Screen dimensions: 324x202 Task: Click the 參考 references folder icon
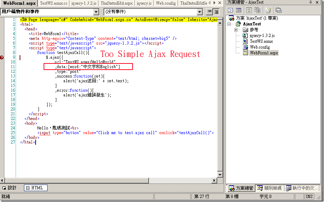tap(245, 30)
